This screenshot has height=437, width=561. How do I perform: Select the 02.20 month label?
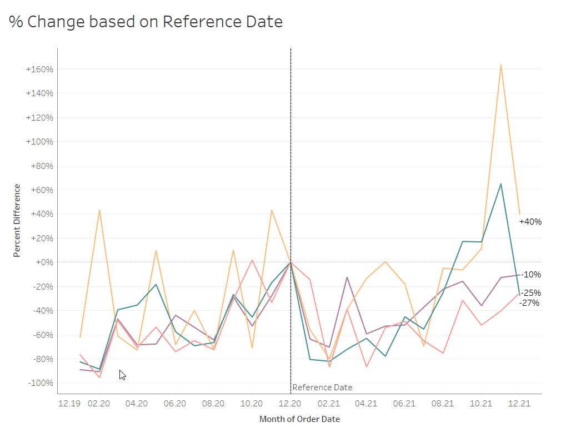click(x=99, y=404)
